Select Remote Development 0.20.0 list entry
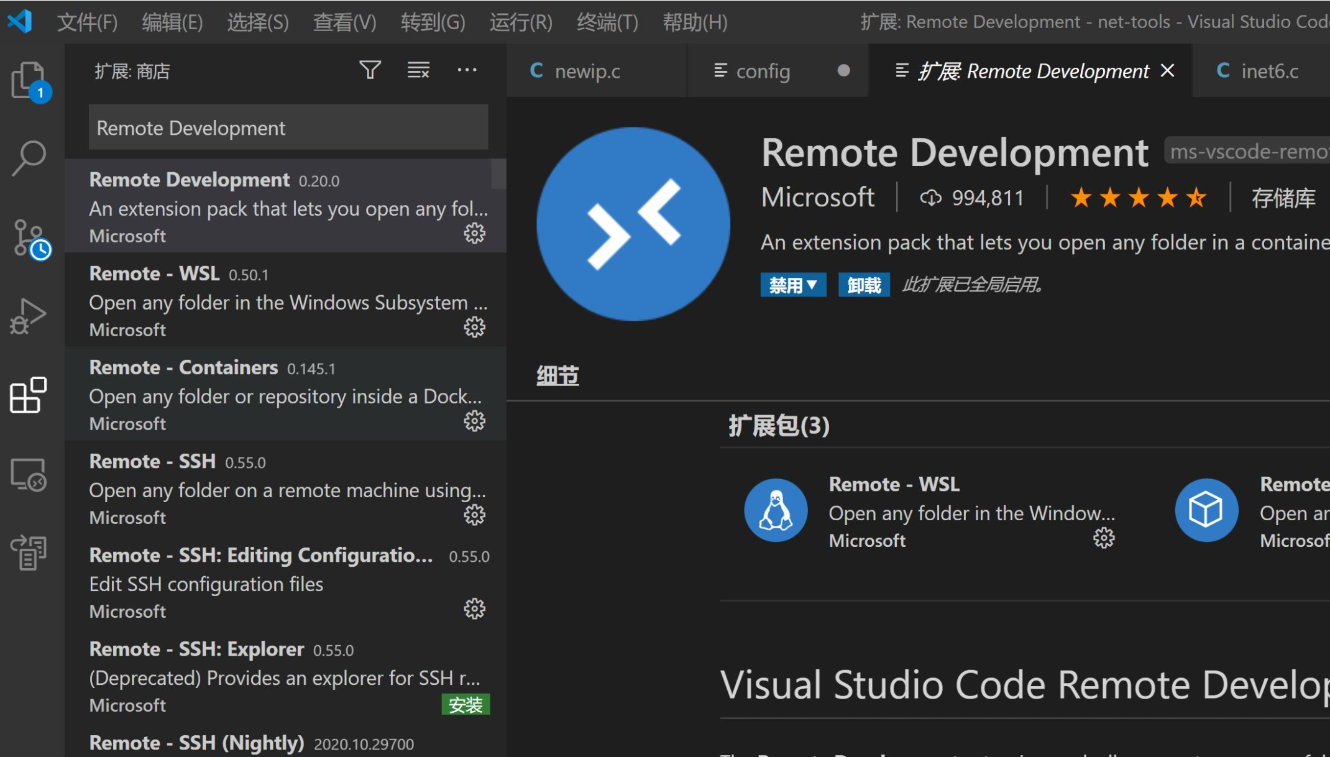1330x757 pixels. click(x=285, y=206)
